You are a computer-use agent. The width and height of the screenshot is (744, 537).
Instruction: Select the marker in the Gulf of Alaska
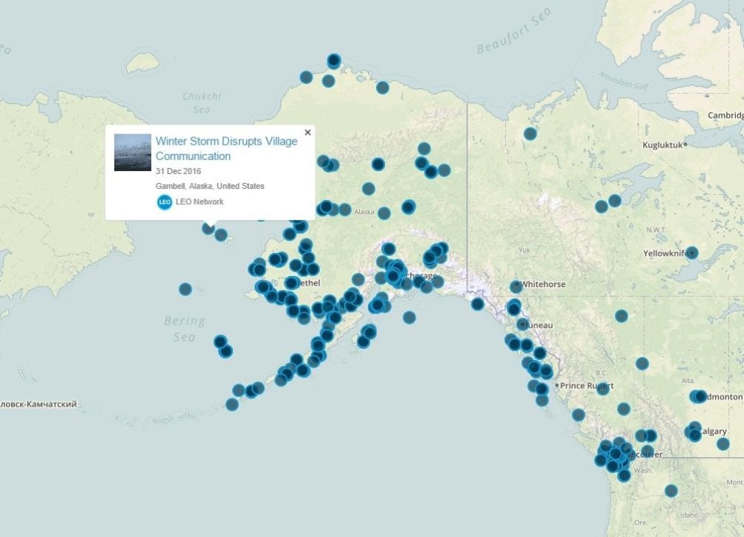[409, 317]
